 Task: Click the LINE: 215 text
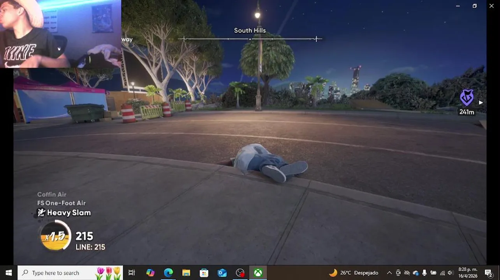(x=90, y=247)
